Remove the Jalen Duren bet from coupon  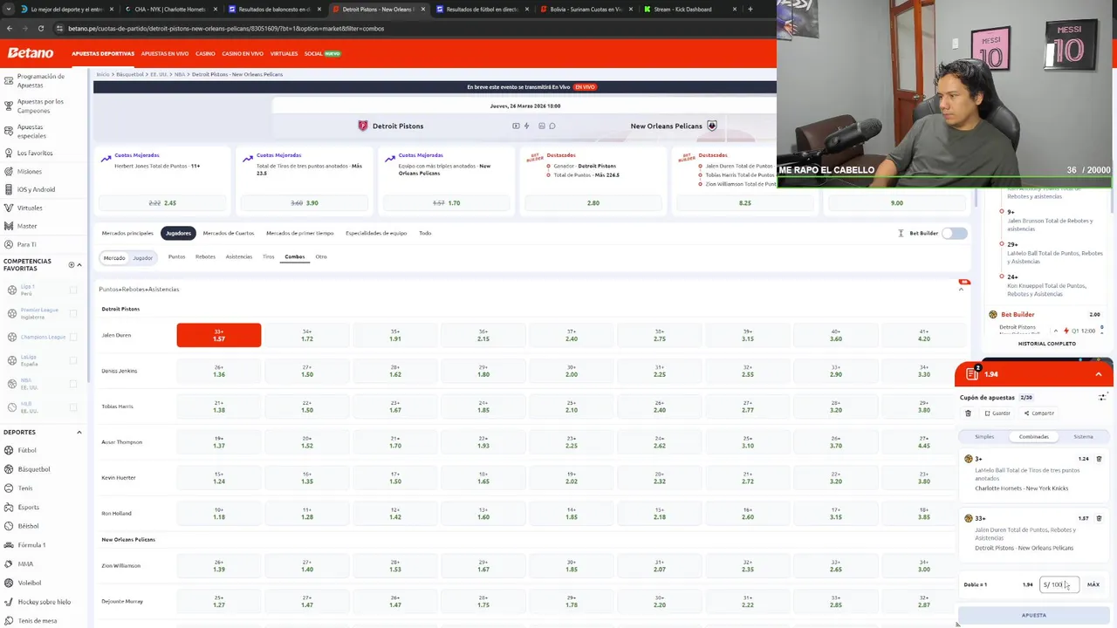point(1100,518)
